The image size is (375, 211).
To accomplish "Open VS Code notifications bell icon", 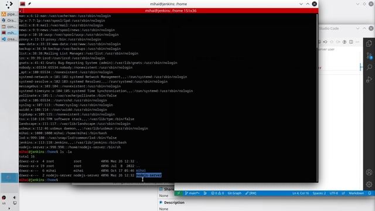I will click(370, 193).
